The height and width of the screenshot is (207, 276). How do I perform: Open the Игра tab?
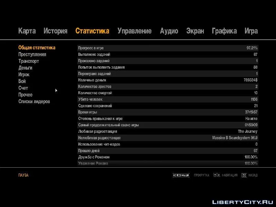[251, 31]
